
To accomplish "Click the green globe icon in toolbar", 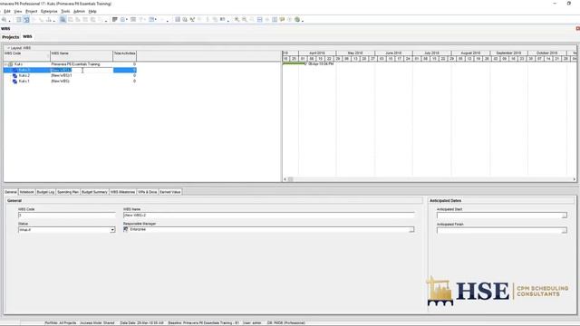I will coord(297,19).
